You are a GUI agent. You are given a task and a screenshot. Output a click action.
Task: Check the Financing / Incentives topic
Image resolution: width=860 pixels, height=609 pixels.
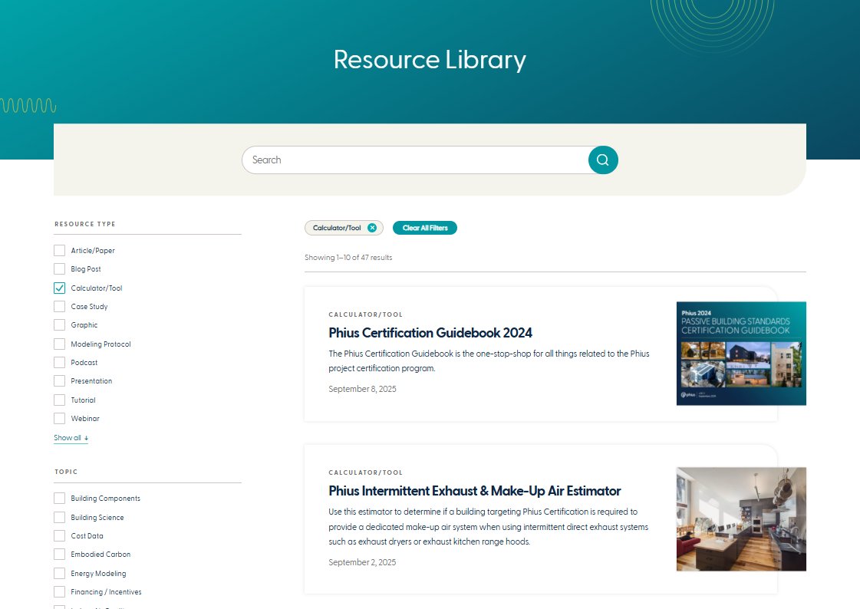point(59,591)
